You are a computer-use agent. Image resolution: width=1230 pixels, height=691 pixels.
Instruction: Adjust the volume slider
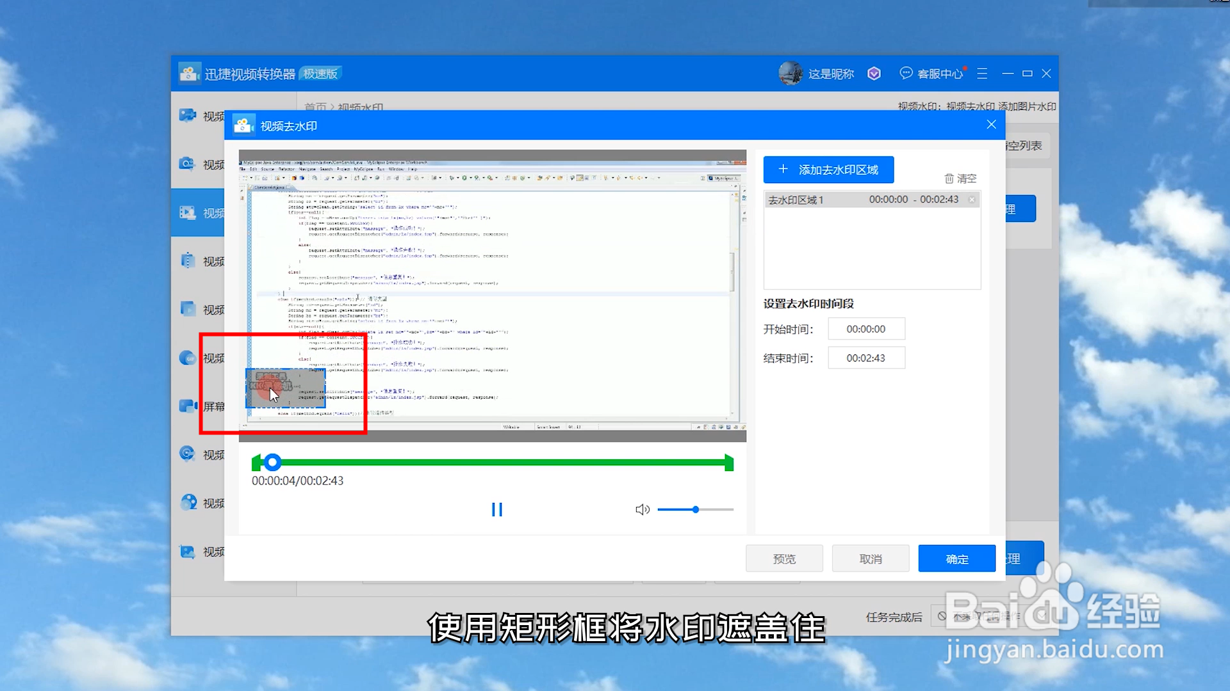[695, 509]
